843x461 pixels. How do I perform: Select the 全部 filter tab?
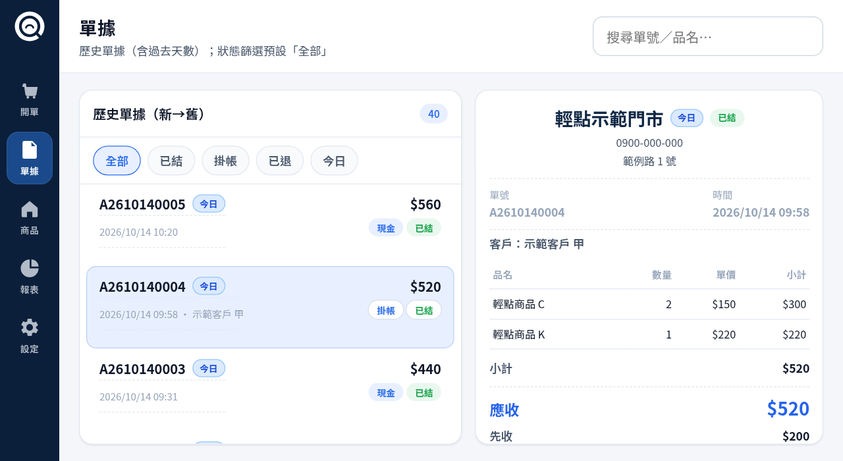pos(117,161)
